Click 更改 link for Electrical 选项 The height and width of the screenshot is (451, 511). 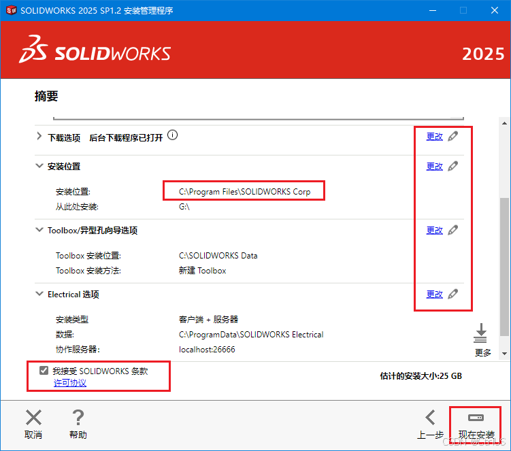(435, 295)
